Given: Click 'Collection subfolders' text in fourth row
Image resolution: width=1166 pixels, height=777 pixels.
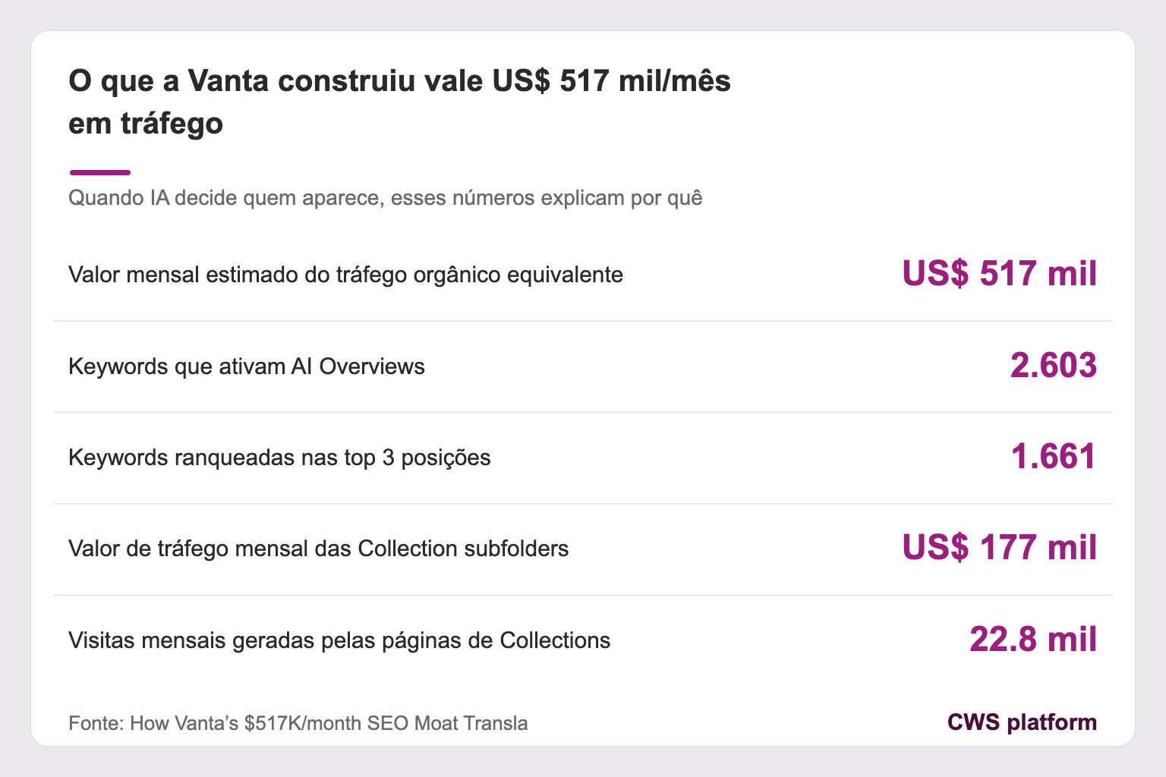Looking at the screenshot, I should click(463, 549).
